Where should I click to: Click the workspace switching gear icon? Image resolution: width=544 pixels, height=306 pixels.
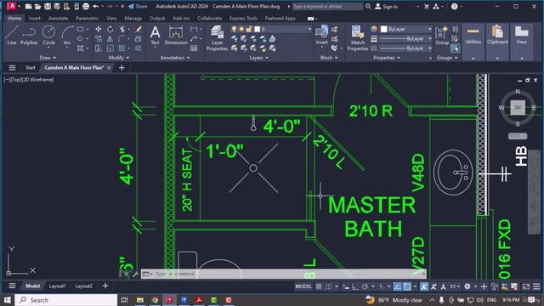click(467, 286)
